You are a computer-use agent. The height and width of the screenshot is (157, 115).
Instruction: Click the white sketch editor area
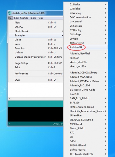[x=36, y=90]
